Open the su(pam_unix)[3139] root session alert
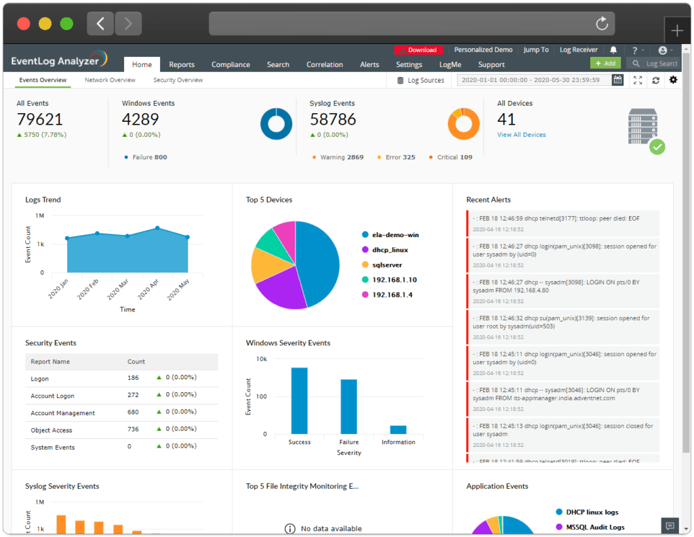The width and height of the screenshot is (694, 537). click(563, 327)
